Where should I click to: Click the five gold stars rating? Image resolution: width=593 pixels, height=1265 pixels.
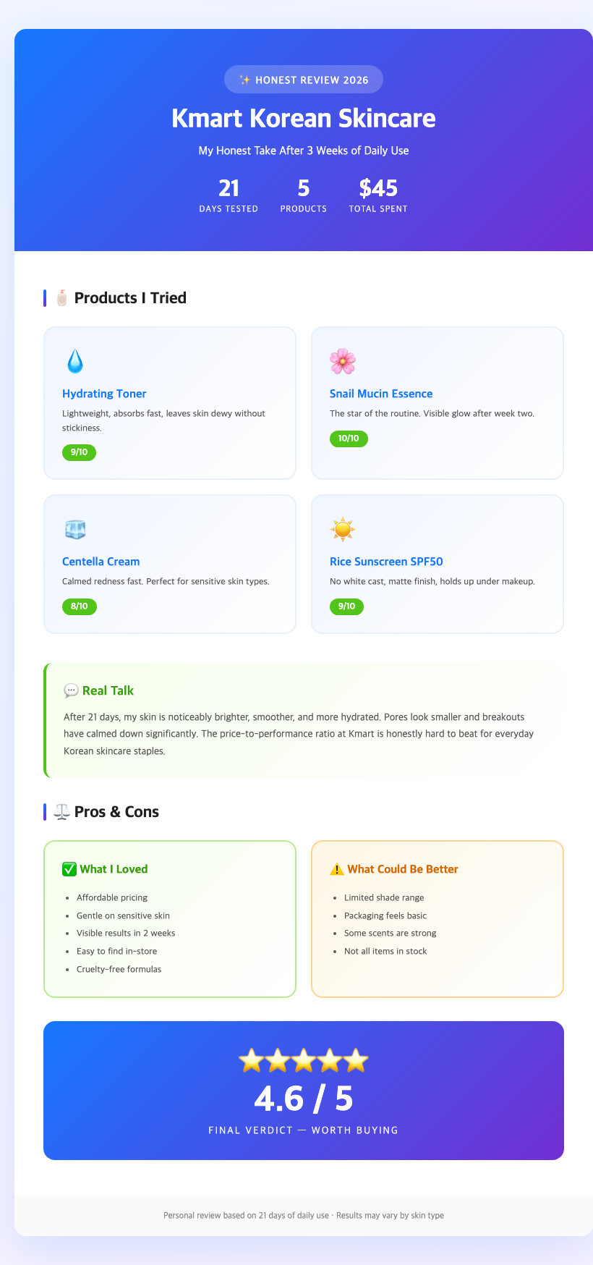pos(304,1061)
